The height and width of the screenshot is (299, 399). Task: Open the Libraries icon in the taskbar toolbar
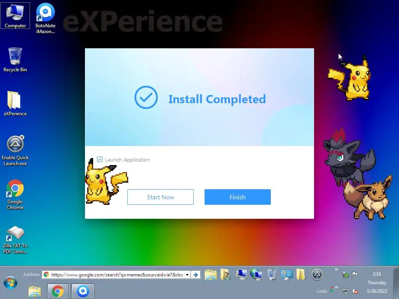211,274
